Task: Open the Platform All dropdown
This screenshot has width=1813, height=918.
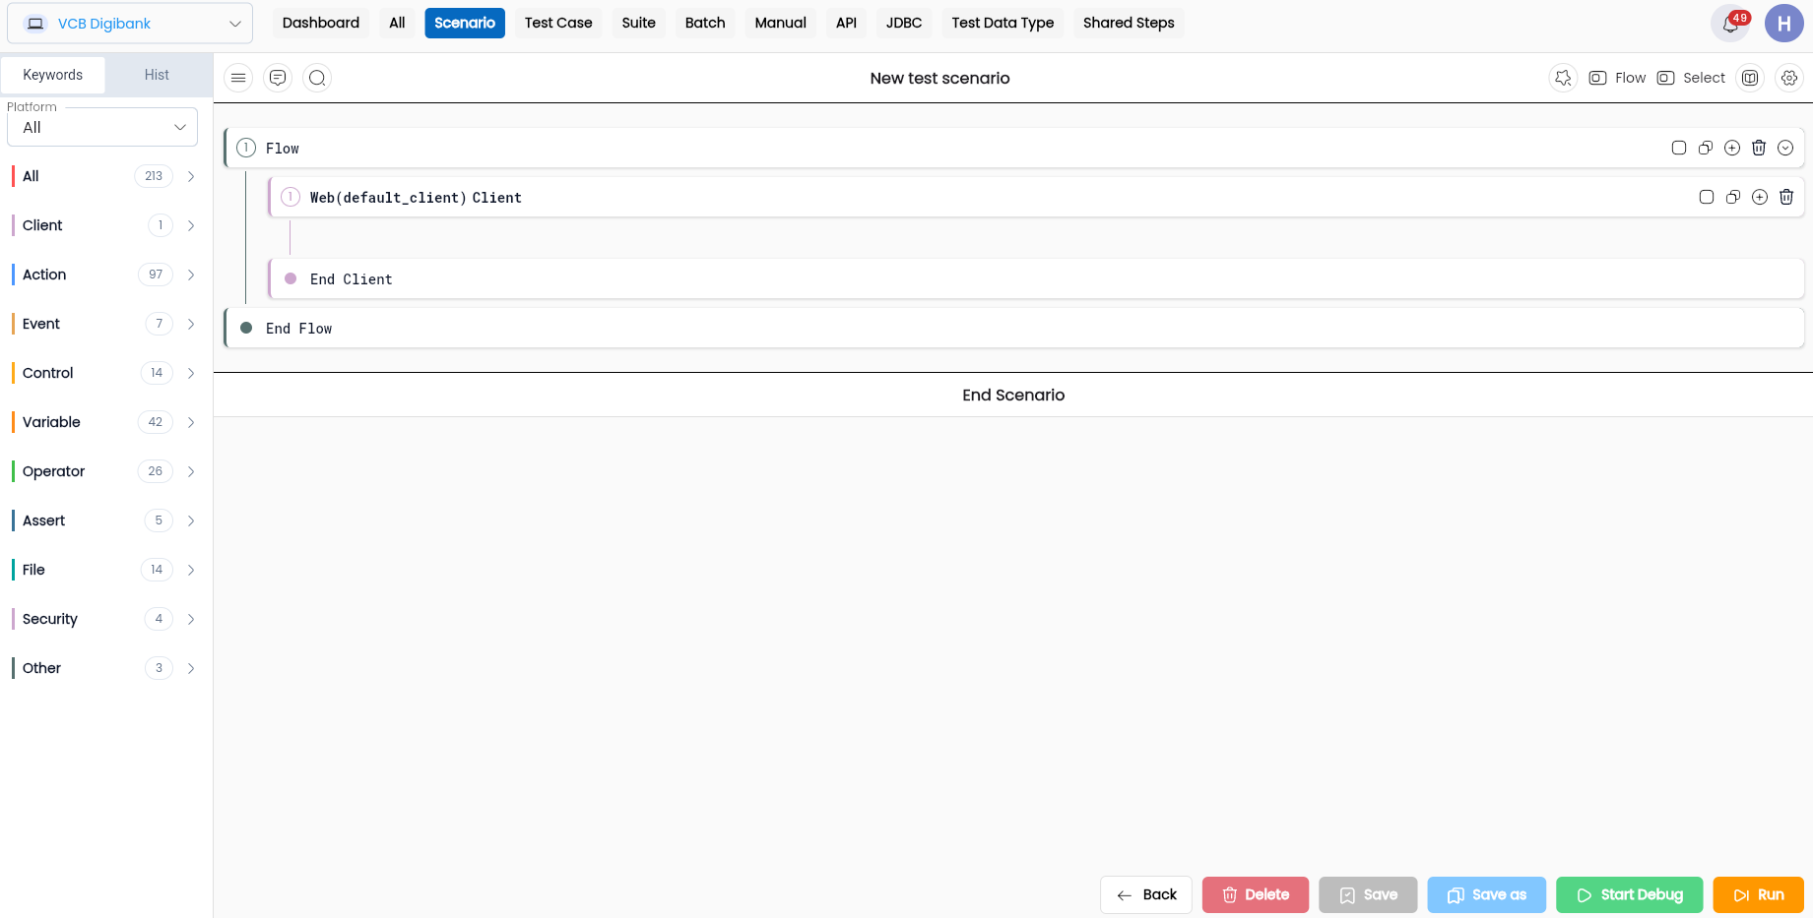Action: (102, 127)
